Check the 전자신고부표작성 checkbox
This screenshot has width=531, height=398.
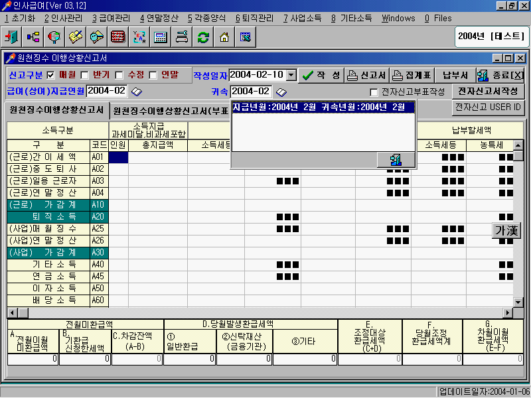[374, 92]
